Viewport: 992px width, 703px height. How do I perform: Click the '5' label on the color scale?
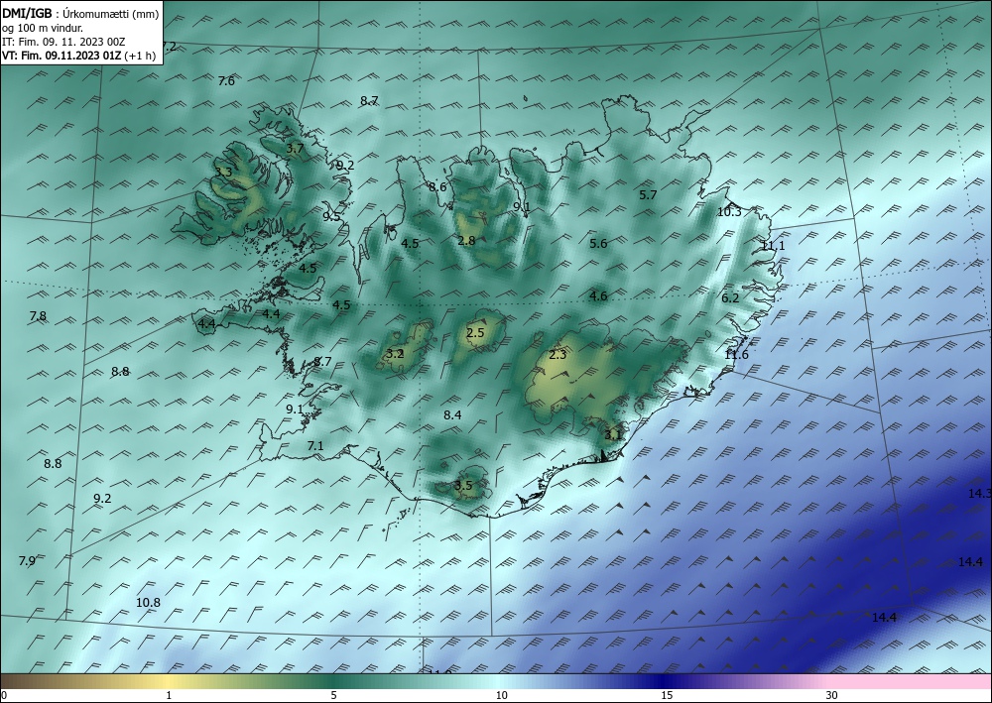333,696
